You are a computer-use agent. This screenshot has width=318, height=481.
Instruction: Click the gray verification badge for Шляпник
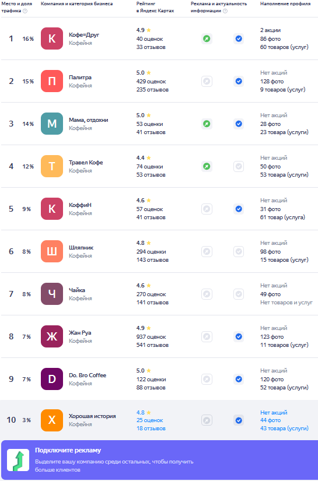tap(239, 251)
